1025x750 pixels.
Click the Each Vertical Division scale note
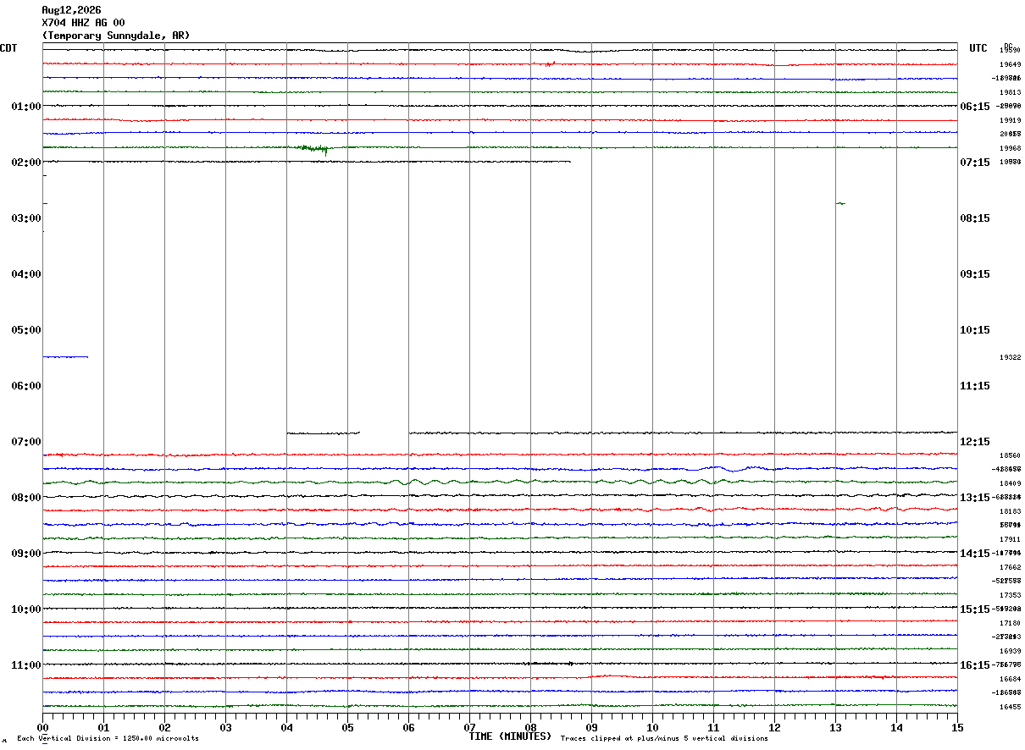click(108, 739)
